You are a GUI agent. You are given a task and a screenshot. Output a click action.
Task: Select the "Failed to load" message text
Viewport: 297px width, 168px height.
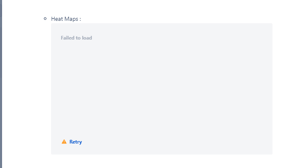coord(76,38)
